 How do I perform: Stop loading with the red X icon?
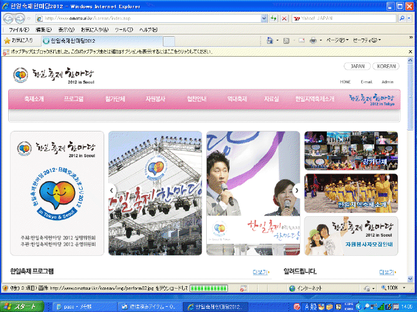coord(284,18)
